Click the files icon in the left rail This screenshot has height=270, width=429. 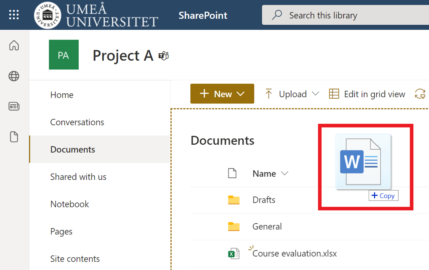point(14,136)
